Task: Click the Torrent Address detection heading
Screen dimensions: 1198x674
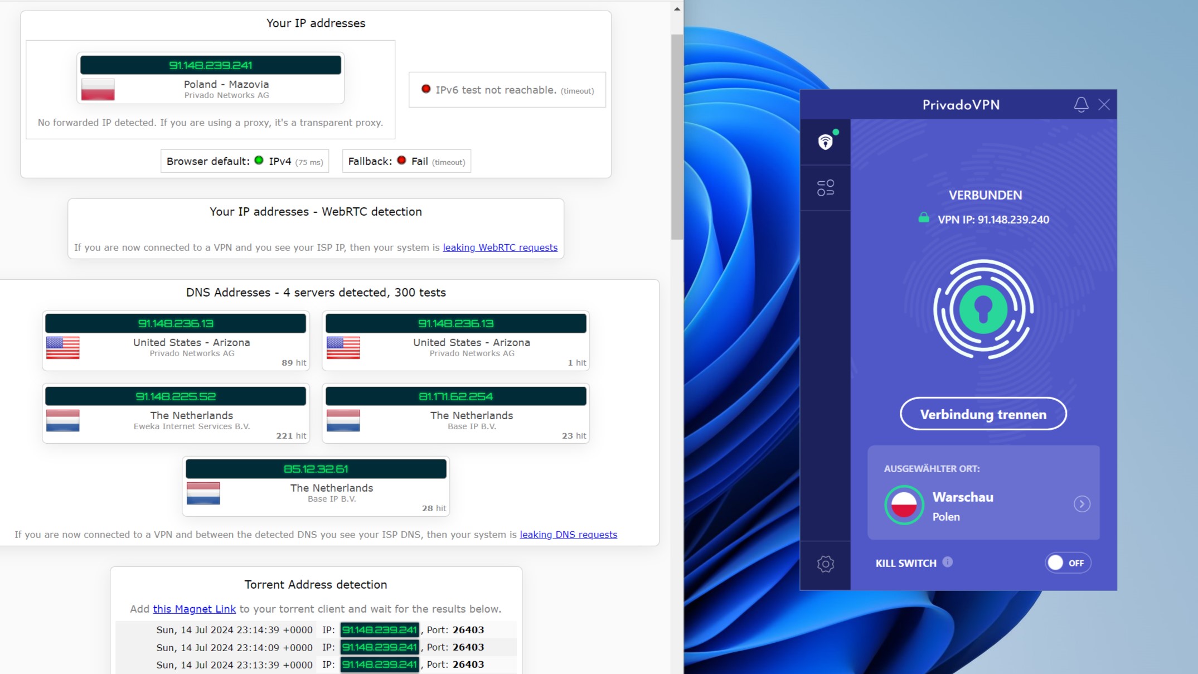Action: click(x=316, y=585)
